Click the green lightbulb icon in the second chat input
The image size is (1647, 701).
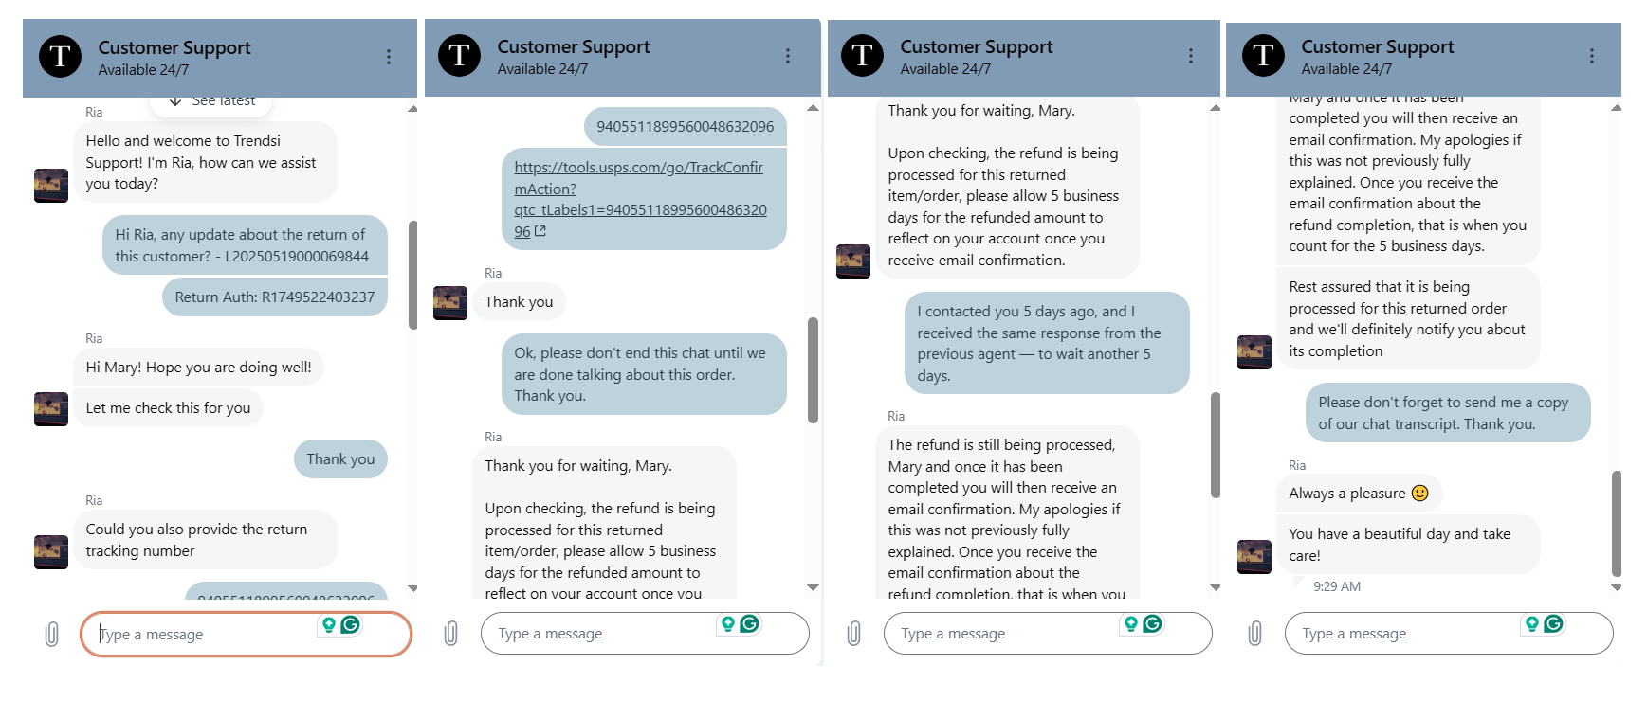(728, 623)
